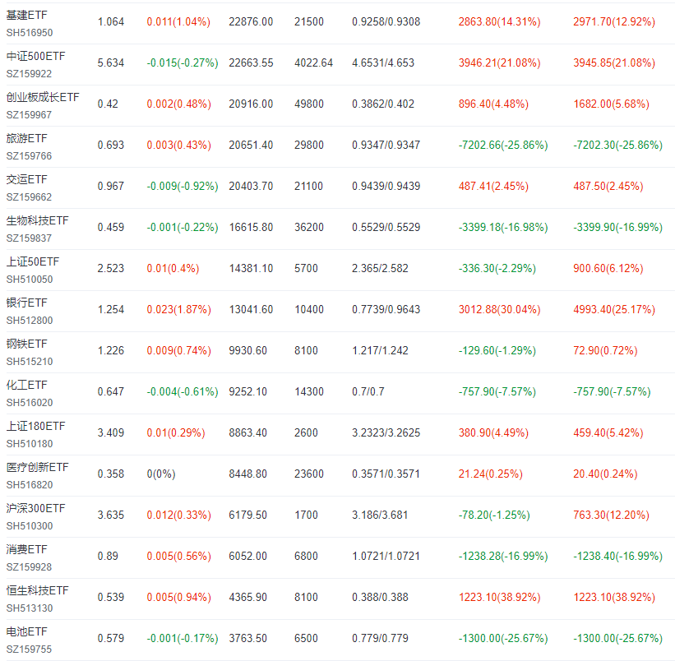The image size is (675, 661).
Task: Open the 恒生科技ETF fund name
Action: (x=38, y=590)
